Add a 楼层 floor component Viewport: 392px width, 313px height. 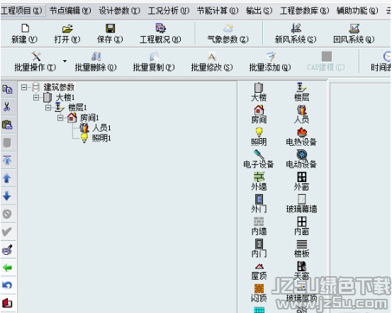(302, 92)
